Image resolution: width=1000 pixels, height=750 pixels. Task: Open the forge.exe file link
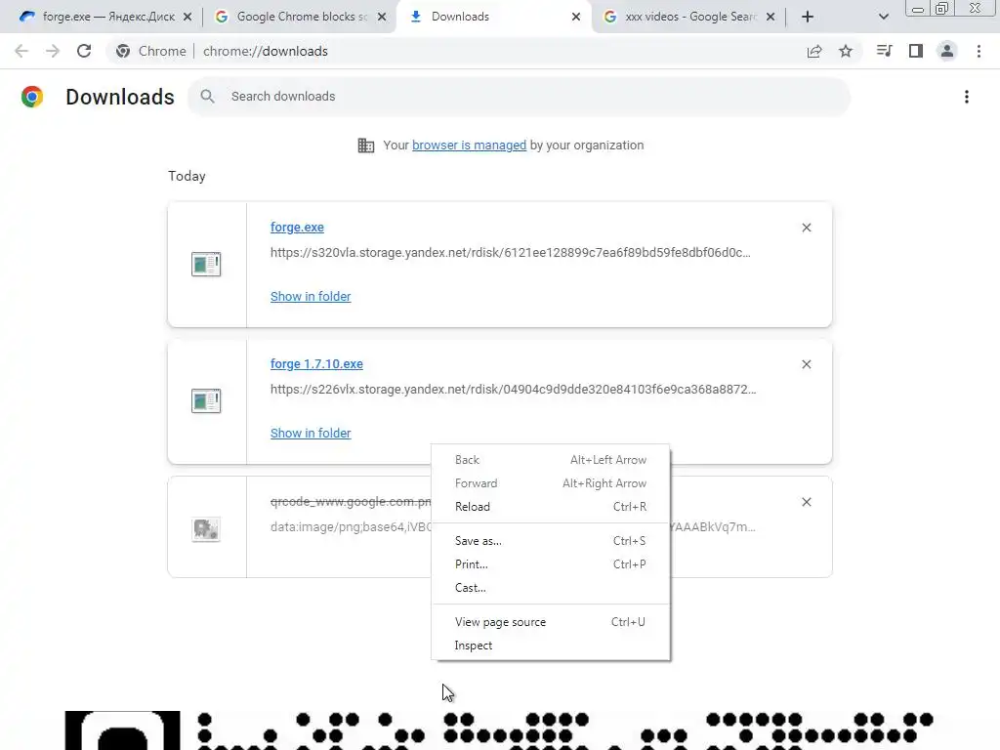[x=297, y=227]
